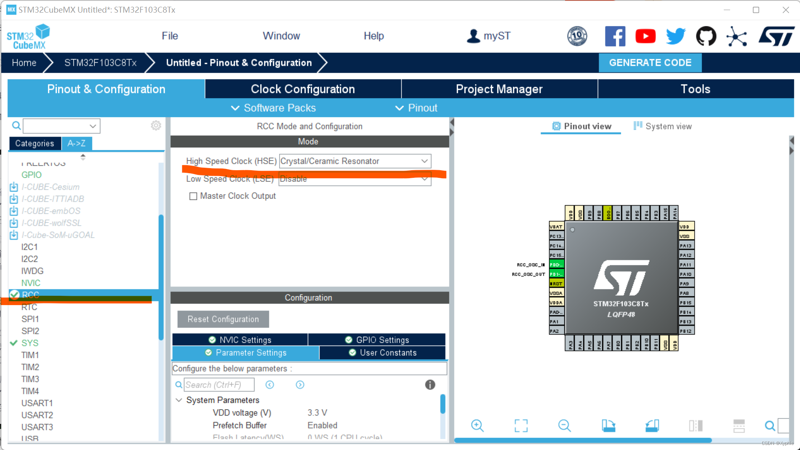The width and height of the screenshot is (800, 450).
Task: Click the STM32CubeMX logo
Action: [28, 37]
